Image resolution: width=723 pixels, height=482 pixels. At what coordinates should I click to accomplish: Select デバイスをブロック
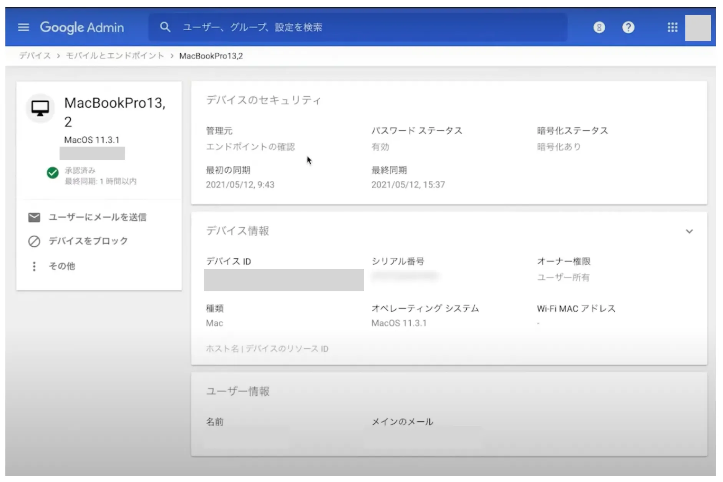coord(88,241)
